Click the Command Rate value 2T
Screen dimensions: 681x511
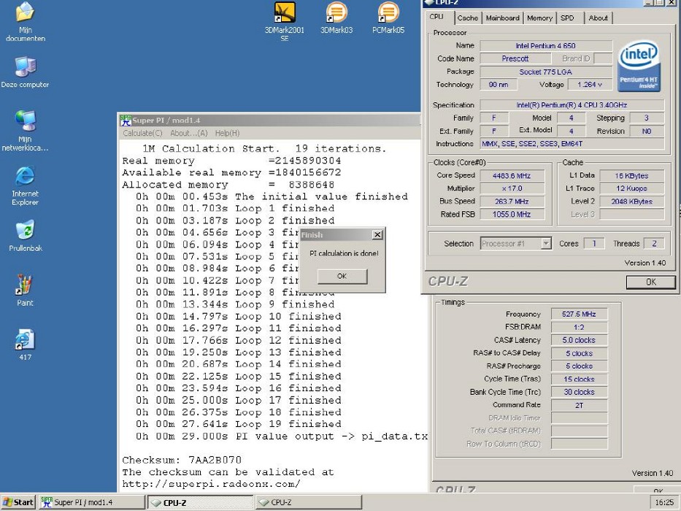click(x=579, y=405)
